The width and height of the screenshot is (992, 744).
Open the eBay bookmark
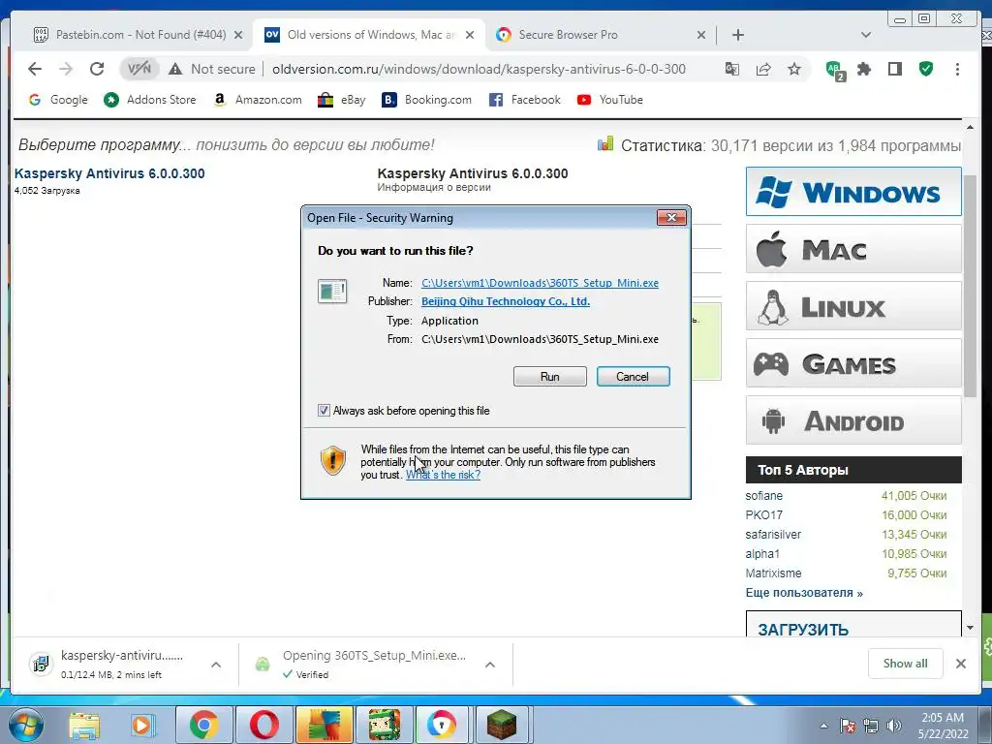click(x=342, y=100)
